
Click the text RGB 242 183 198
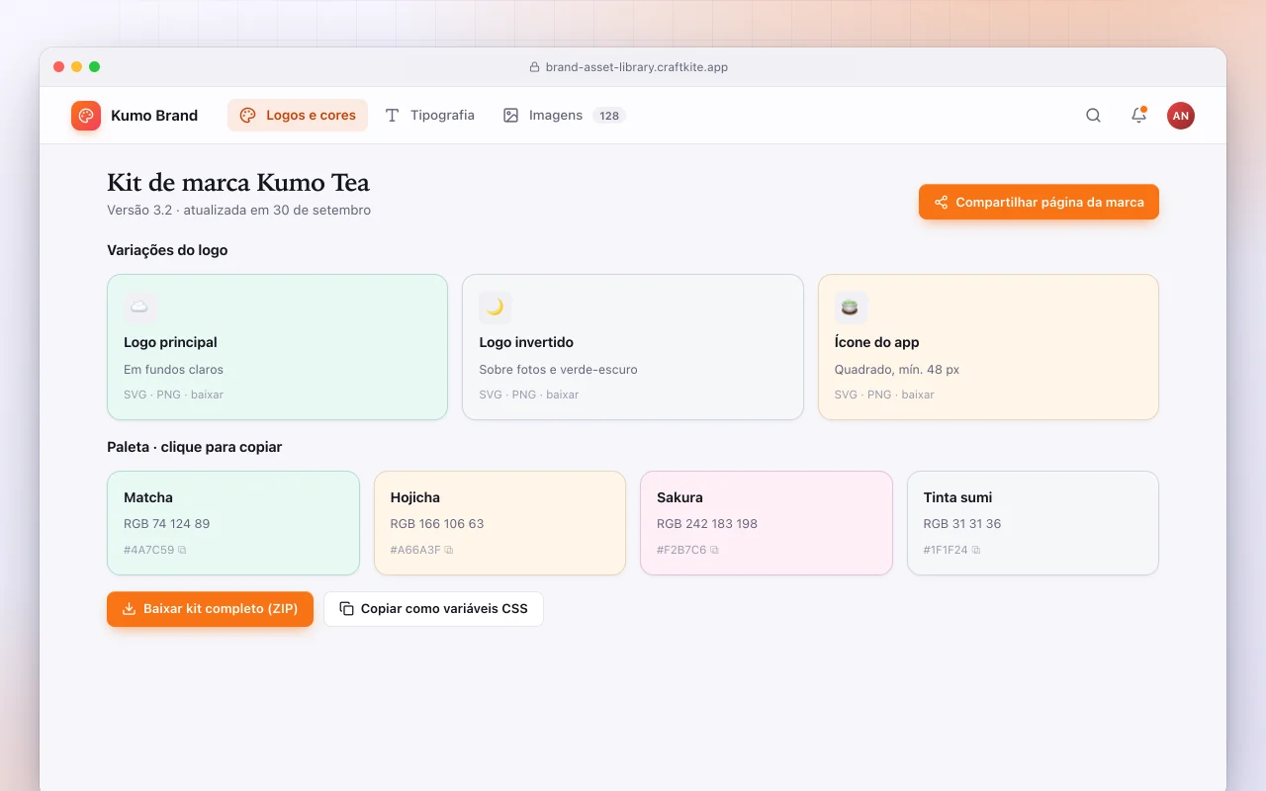tap(707, 524)
